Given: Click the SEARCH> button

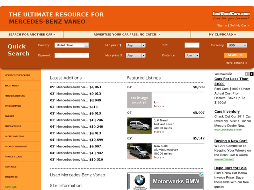Looking at the screenshot, I should click(235, 55).
